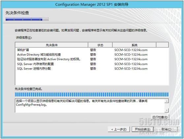Click the 先决条件检查已完成 status text
184x139 pixels.
click(29, 89)
